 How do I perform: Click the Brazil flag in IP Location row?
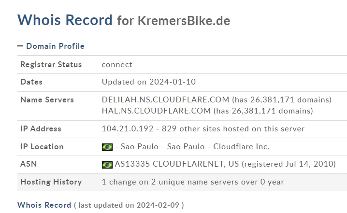point(107,147)
